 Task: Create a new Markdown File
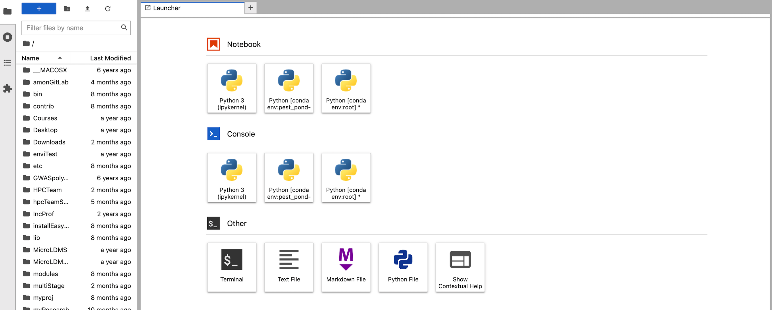point(346,268)
